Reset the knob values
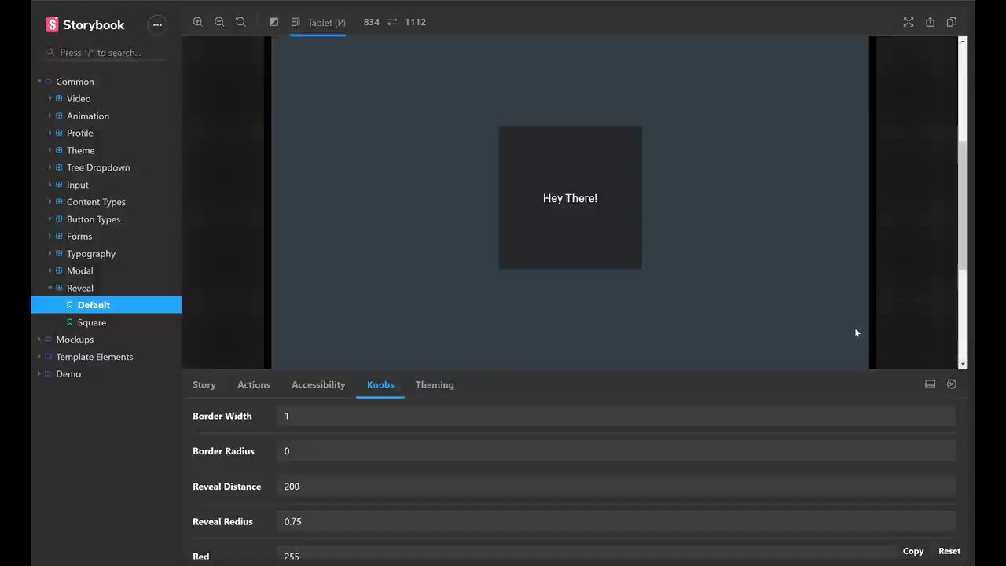The width and height of the screenshot is (1006, 566). coord(949,551)
